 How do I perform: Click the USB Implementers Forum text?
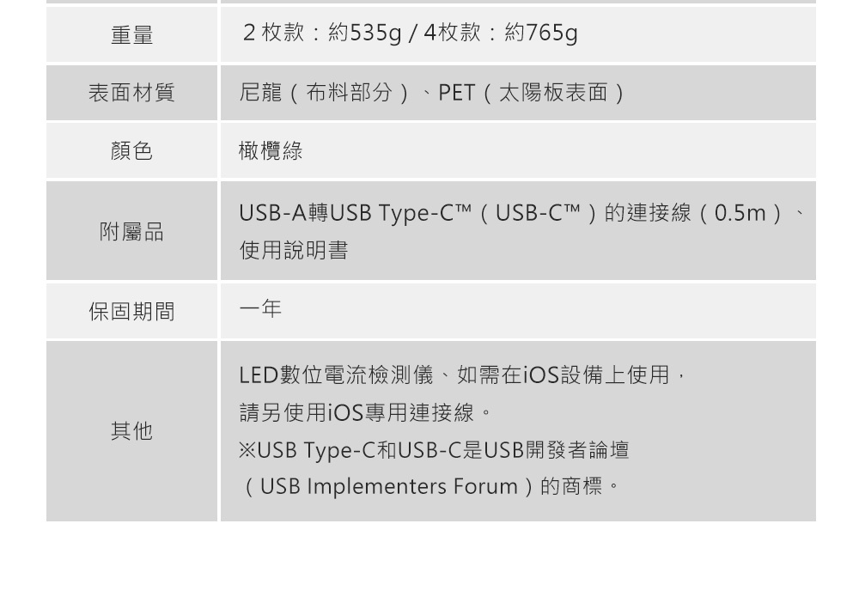tap(389, 487)
